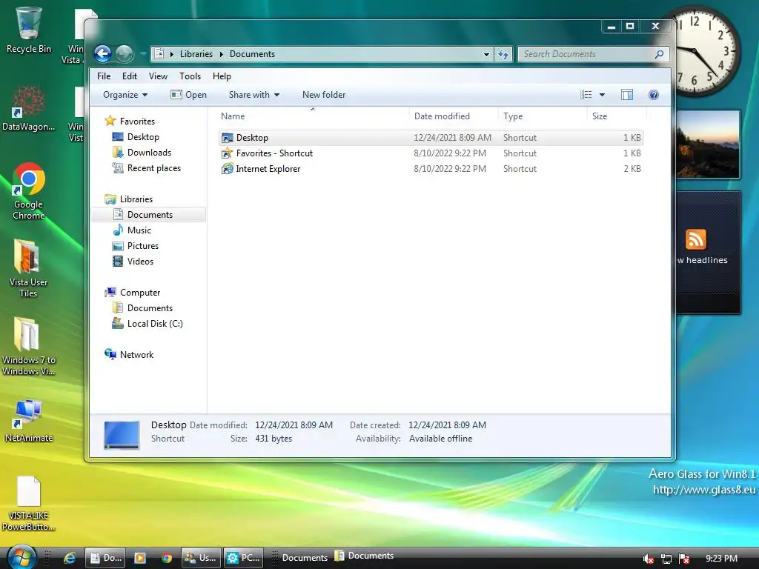Open the Start menu orb
Screen dimensions: 759x569
[x=21, y=557]
